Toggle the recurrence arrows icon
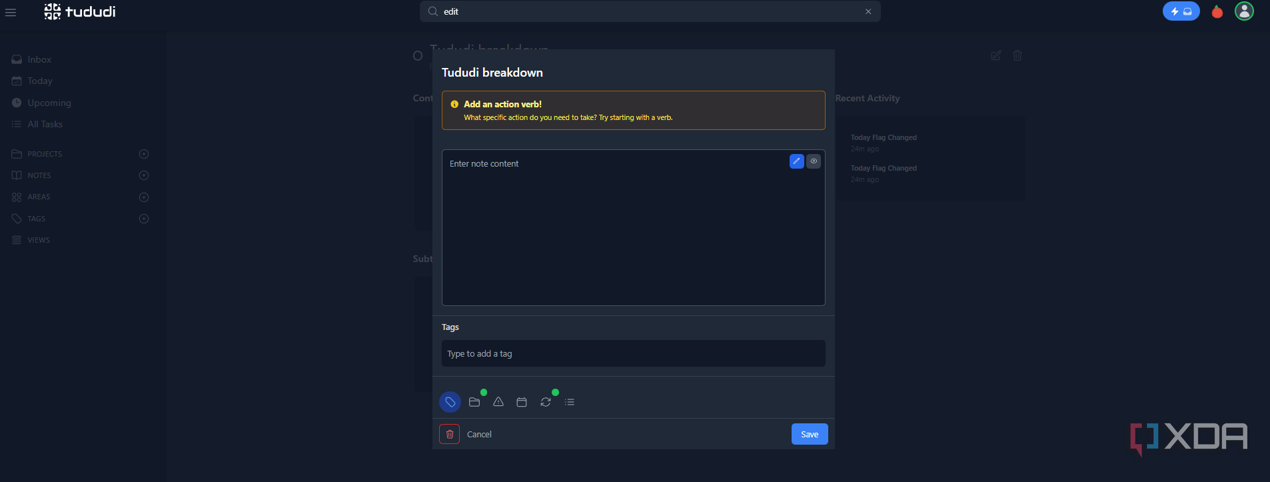The width and height of the screenshot is (1270, 482). pos(546,402)
